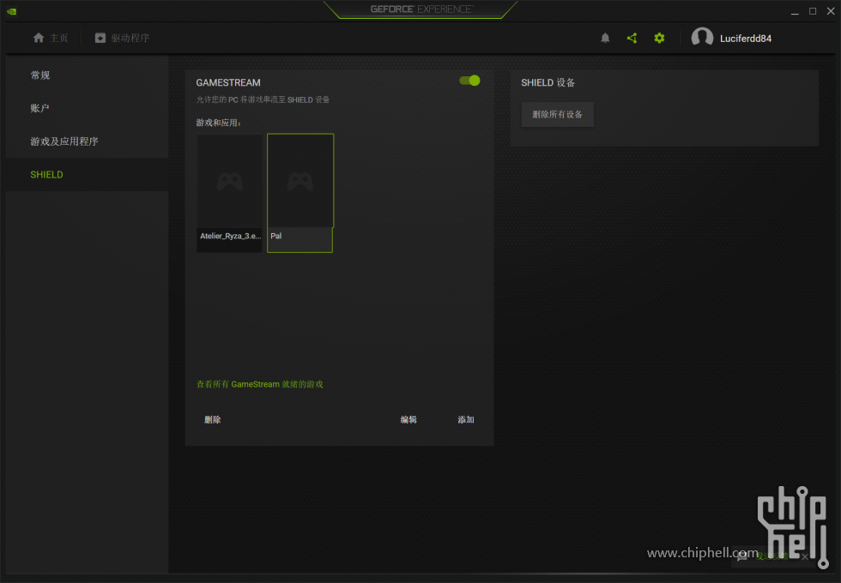Click the home icon next to 主页
Screen dimensions: 841x583
(39, 38)
